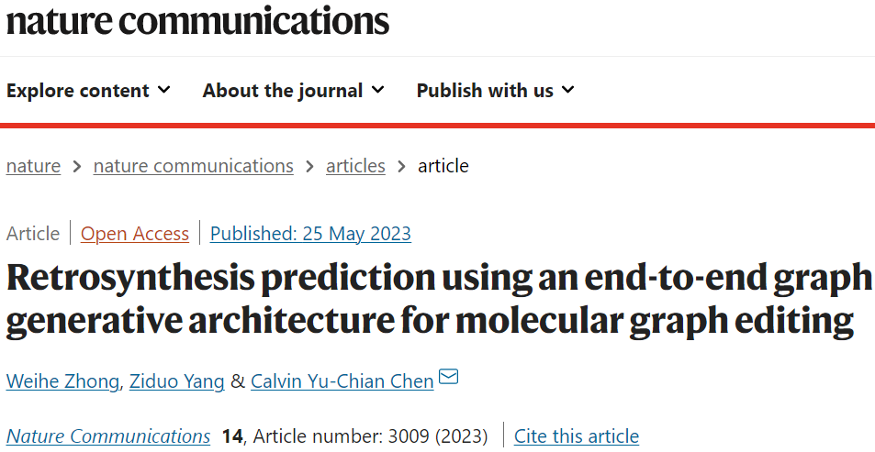
Task: Click the nature communications logo
Action: click(197, 21)
